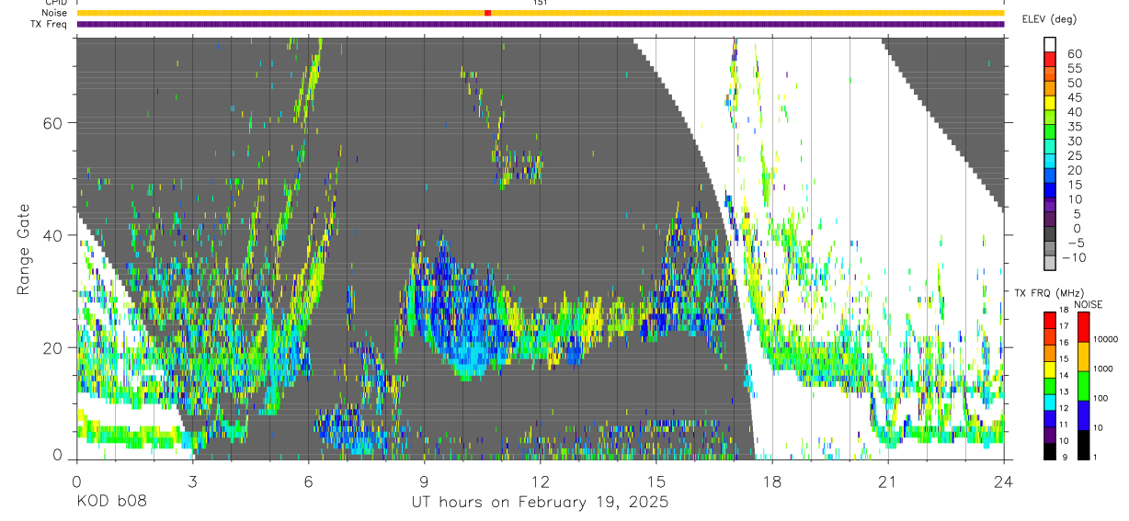1129x521 pixels.
Task: Click the 'ELEV (deg)' legend title
Action: pyautogui.click(x=1049, y=19)
